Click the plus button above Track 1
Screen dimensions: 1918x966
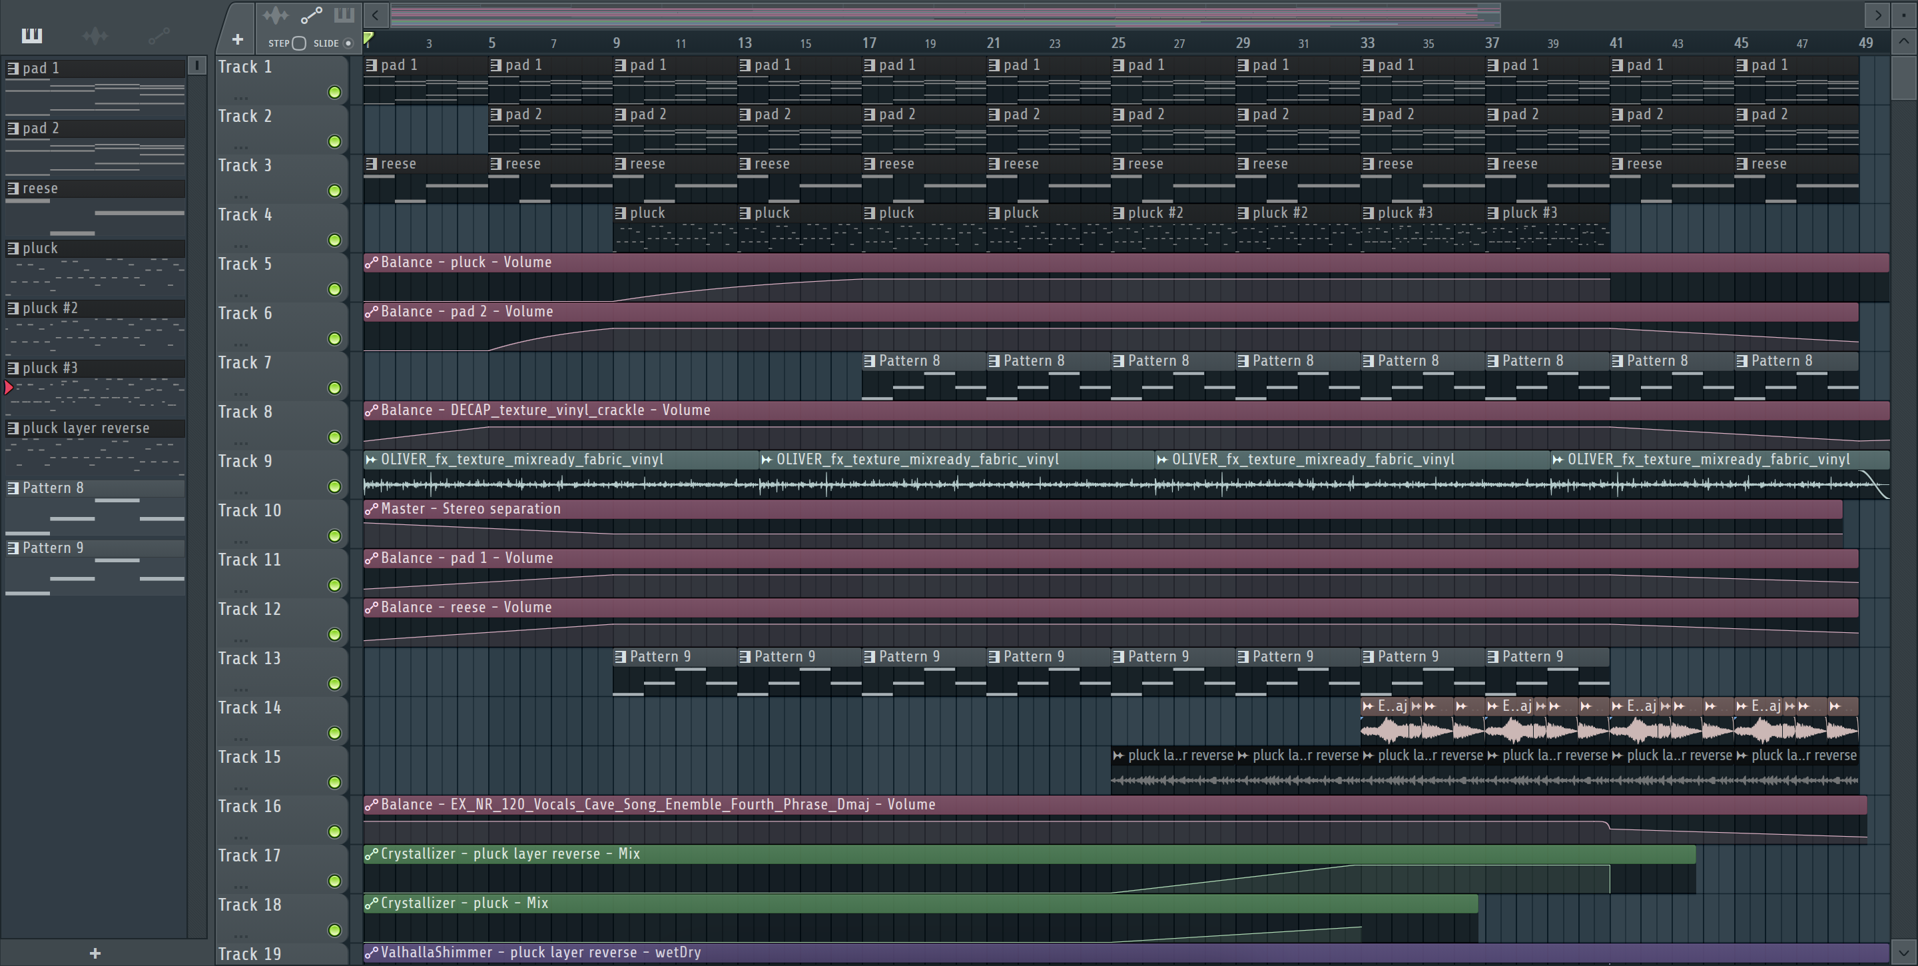pyautogui.click(x=237, y=39)
